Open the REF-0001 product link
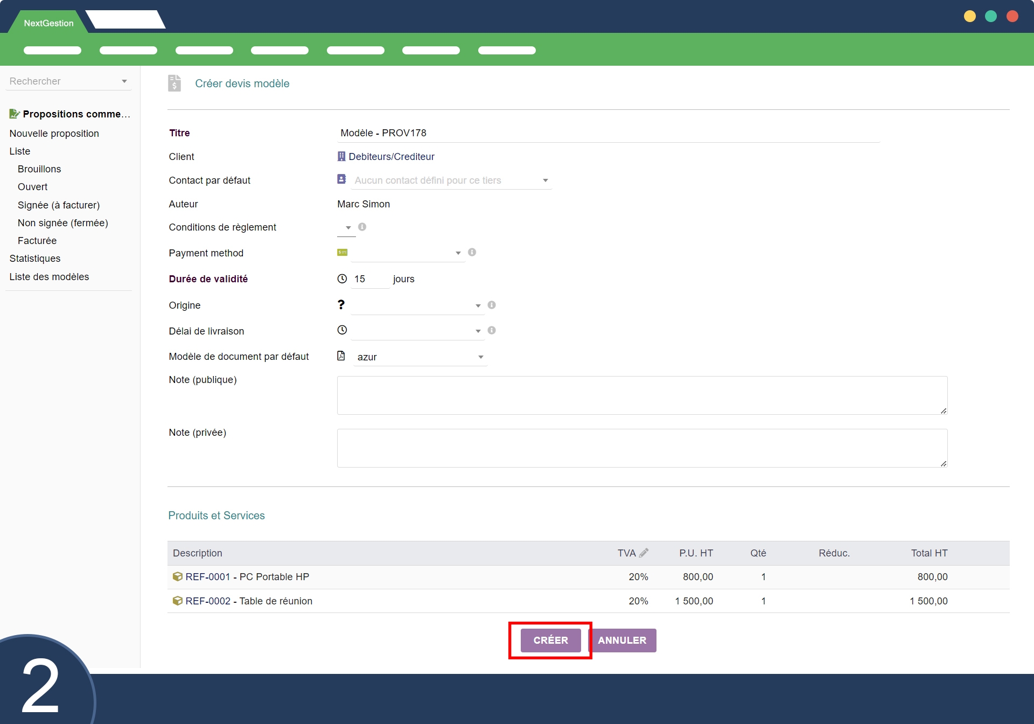The image size is (1034, 724). click(207, 576)
